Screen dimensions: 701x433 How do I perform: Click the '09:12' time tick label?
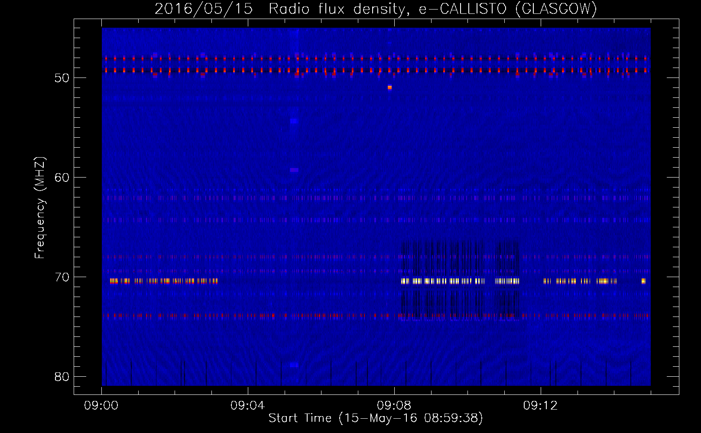point(541,406)
